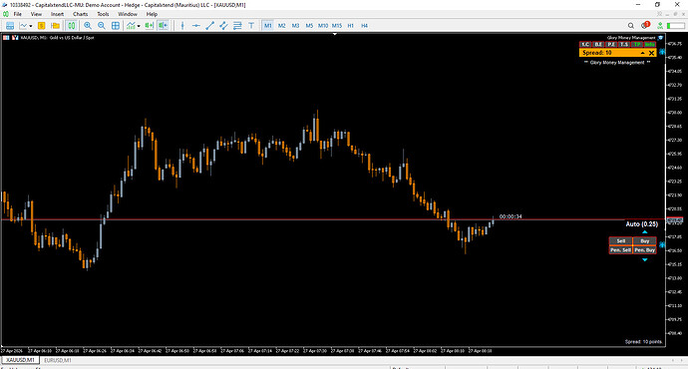Switch to H1 timeframe
Screen dimensions: 688x369
pyautogui.click(x=351, y=26)
